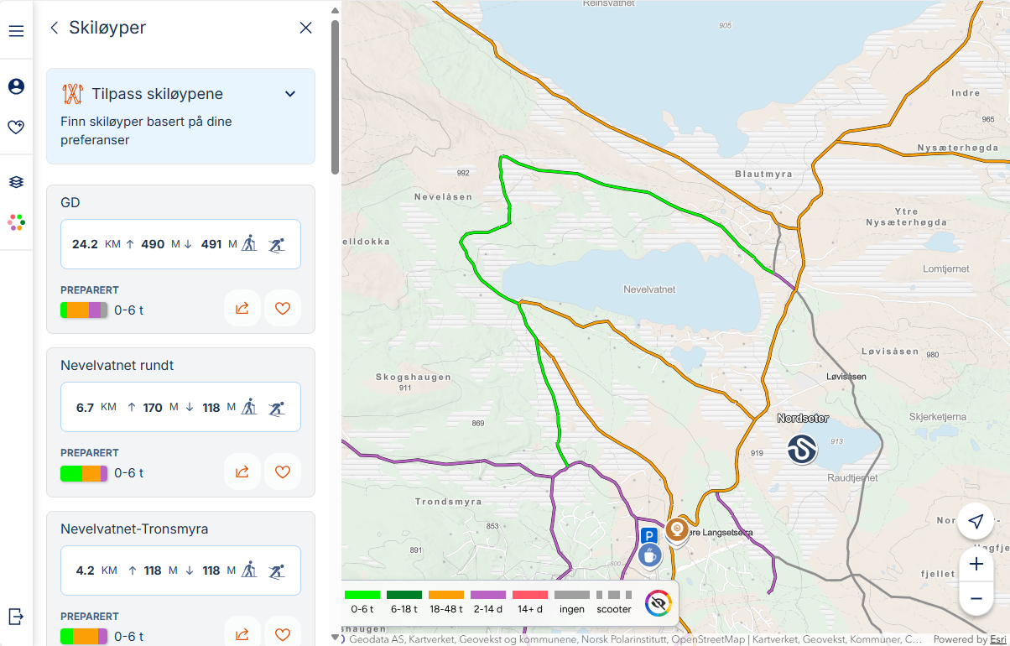Open the user profile page
The height and width of the screenshot is (646, 1010).
(16, 86)
